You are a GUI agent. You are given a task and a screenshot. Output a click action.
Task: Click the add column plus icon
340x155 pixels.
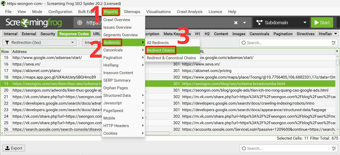point(337,51)
